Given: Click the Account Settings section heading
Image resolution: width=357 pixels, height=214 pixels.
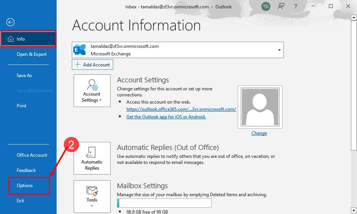Looking at the screenshot, I should pyautogui.click(x=143, y=80).
